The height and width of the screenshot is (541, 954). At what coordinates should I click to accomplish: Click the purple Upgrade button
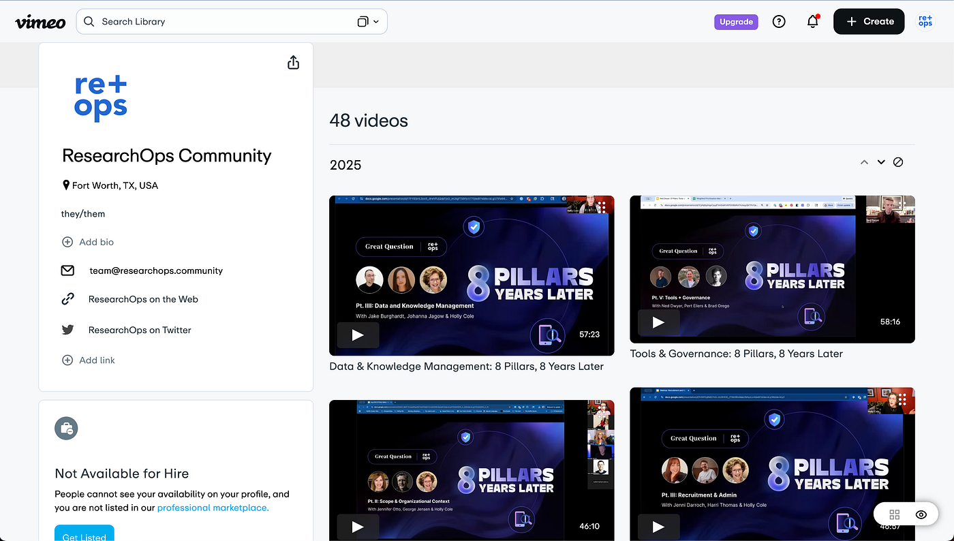pos(736,22)
